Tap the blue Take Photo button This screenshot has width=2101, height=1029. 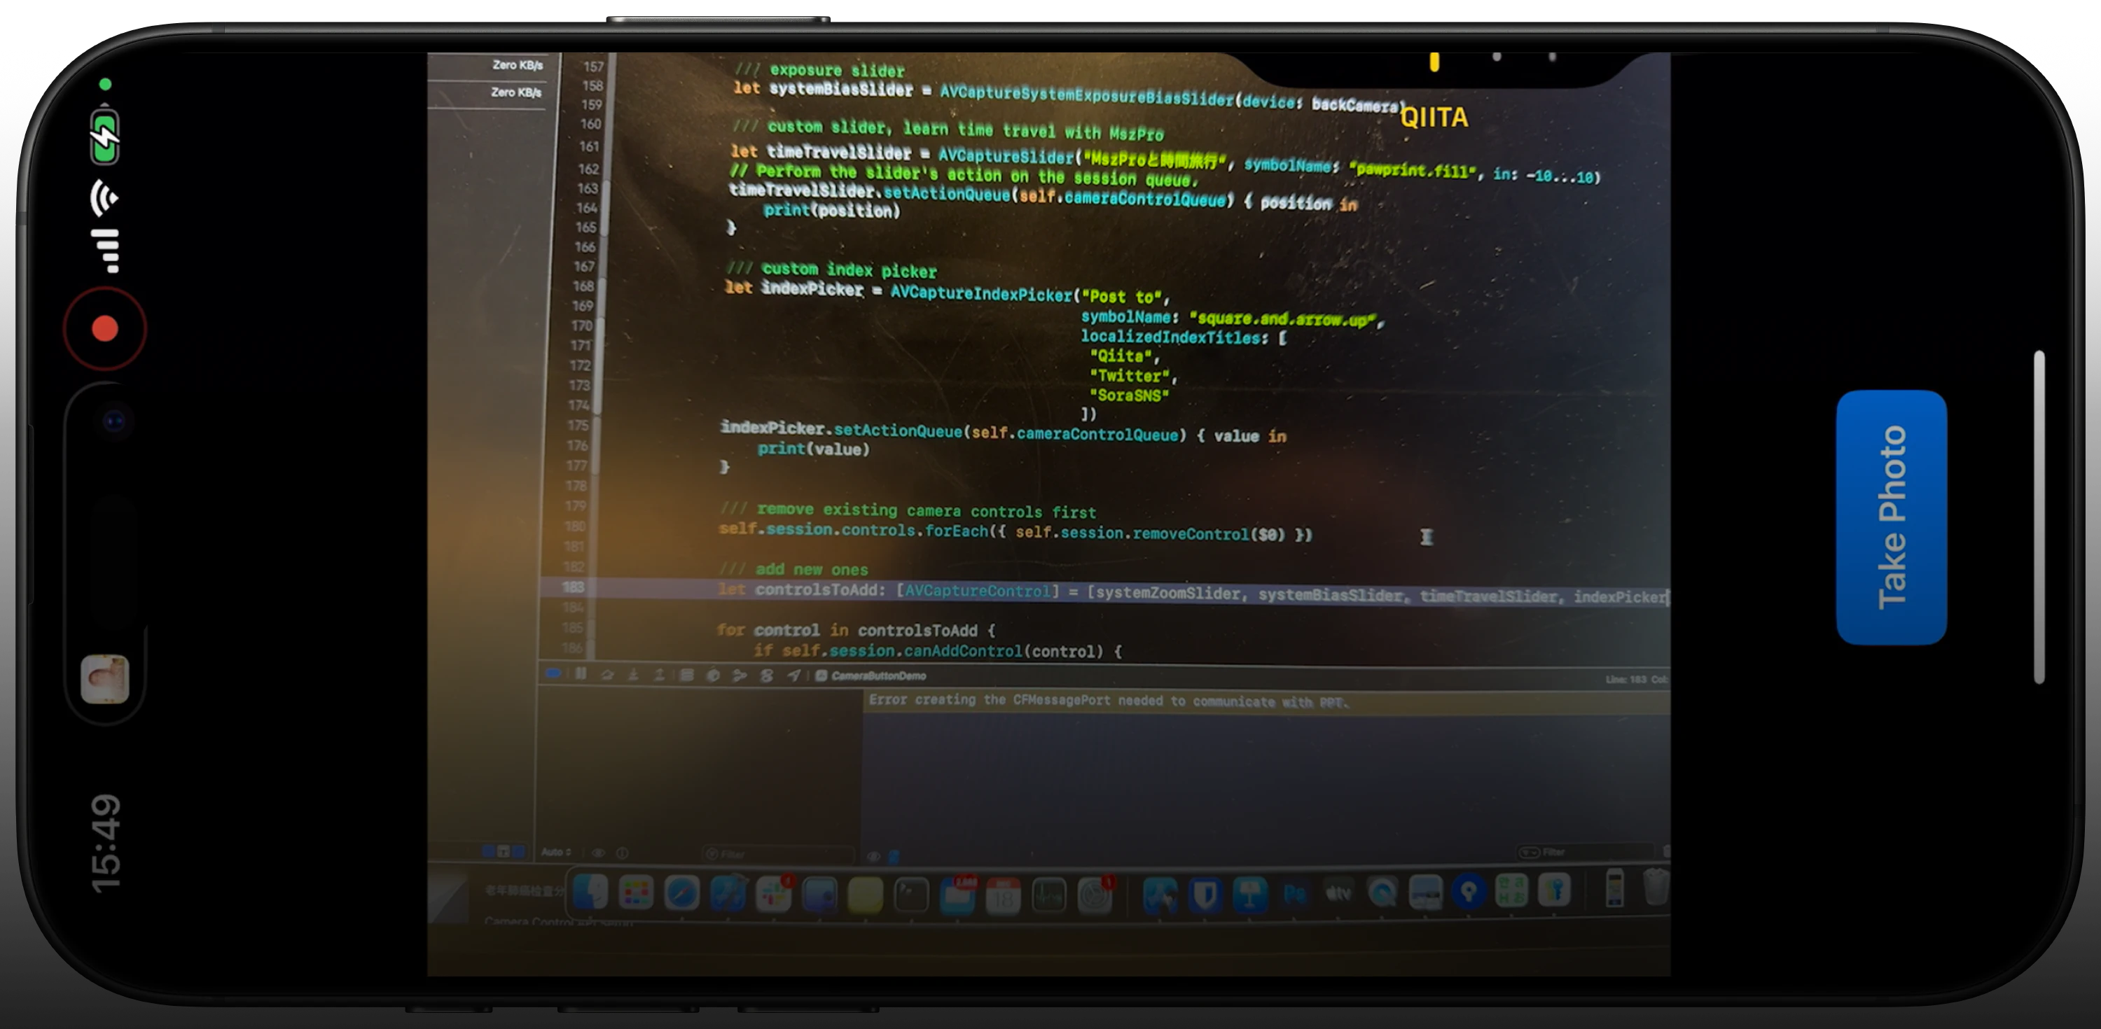click(x=1891, y=517)
